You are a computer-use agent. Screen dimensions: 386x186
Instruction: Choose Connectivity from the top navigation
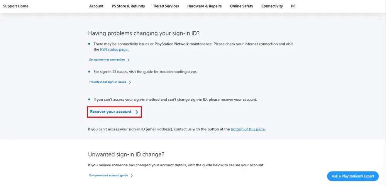click(272, 6)
